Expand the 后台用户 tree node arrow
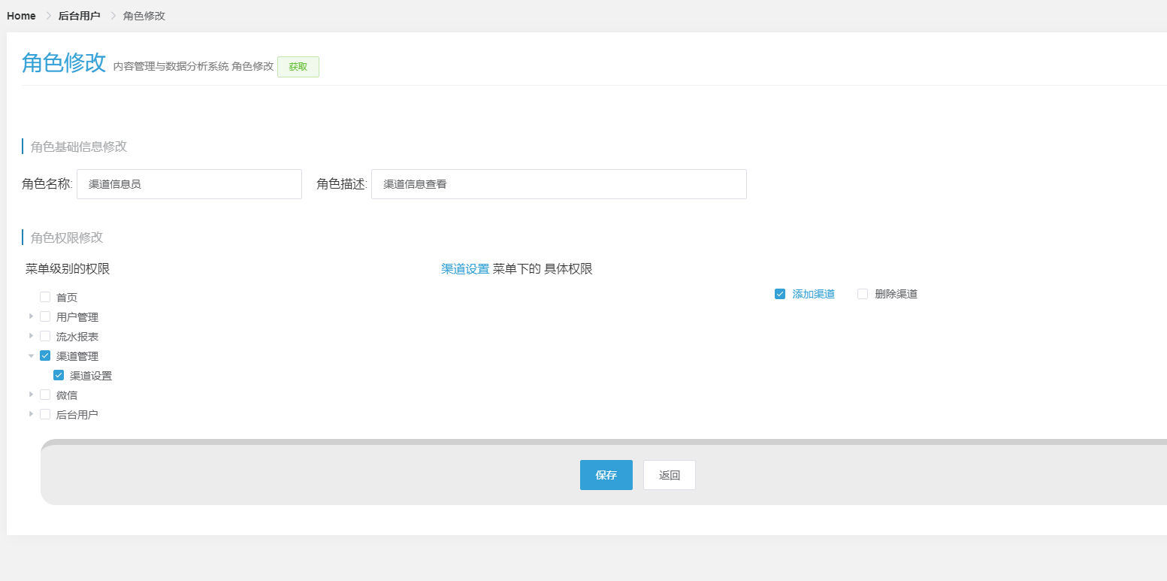The height and width of the screenshot is (581, 1167). 32,414
